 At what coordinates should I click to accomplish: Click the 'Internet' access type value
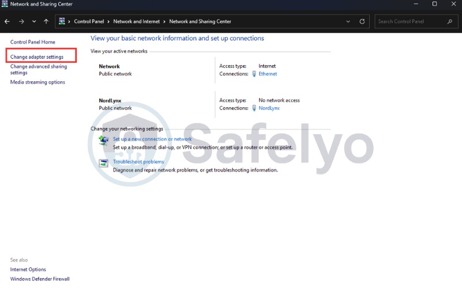[267, 66]
